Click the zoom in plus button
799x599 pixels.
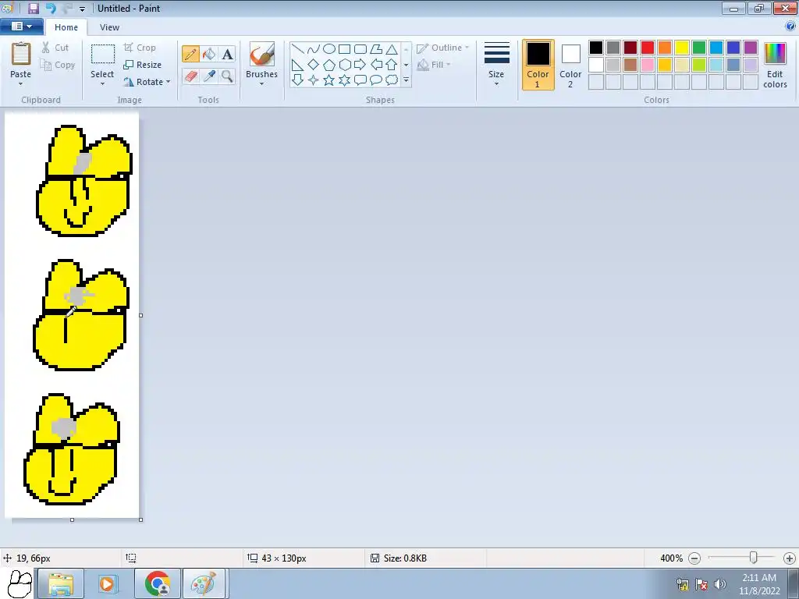tap(790, 558)
